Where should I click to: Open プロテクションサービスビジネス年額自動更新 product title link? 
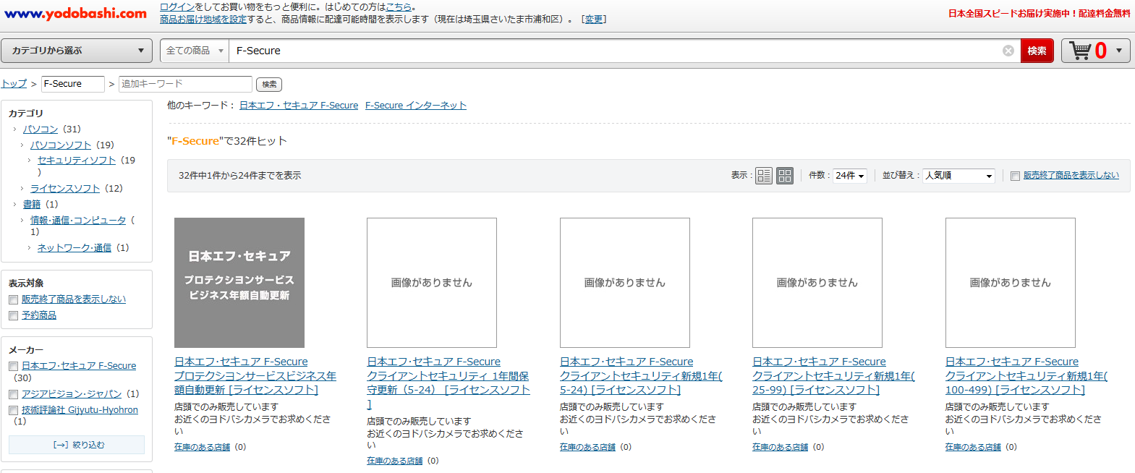tap(255, 376)
